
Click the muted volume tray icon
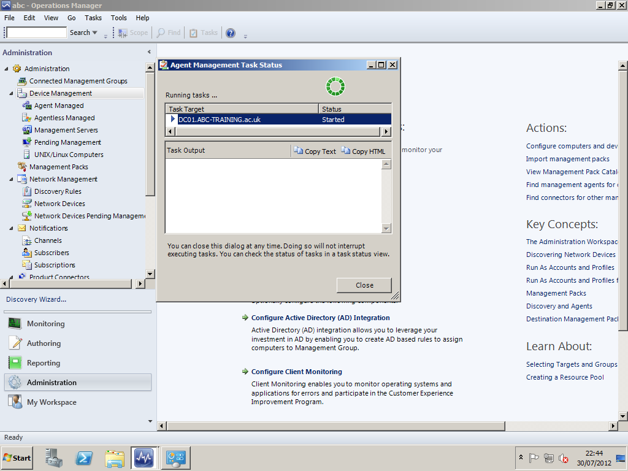tap(564, 458)
